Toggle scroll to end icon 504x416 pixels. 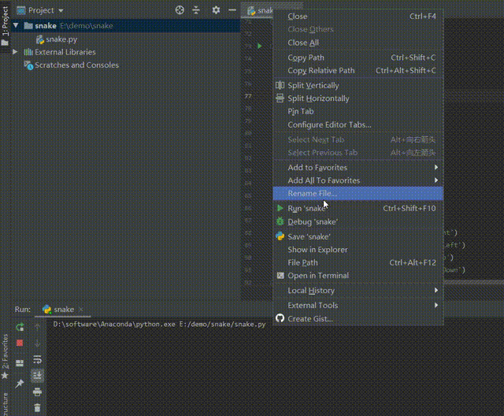point(37,375)
